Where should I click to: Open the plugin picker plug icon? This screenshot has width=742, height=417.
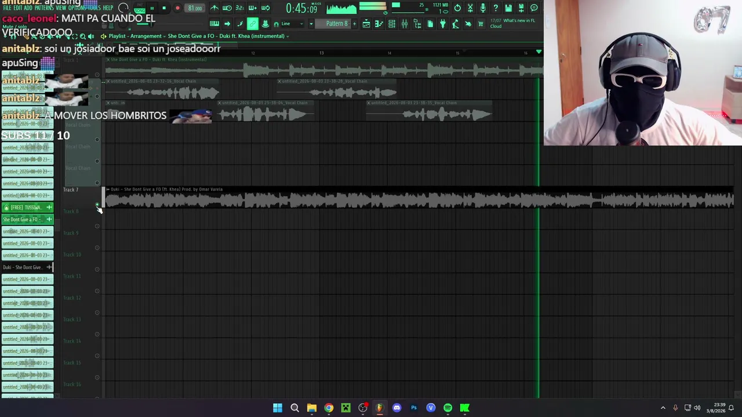pyautogui.click(x=443, y=24)
